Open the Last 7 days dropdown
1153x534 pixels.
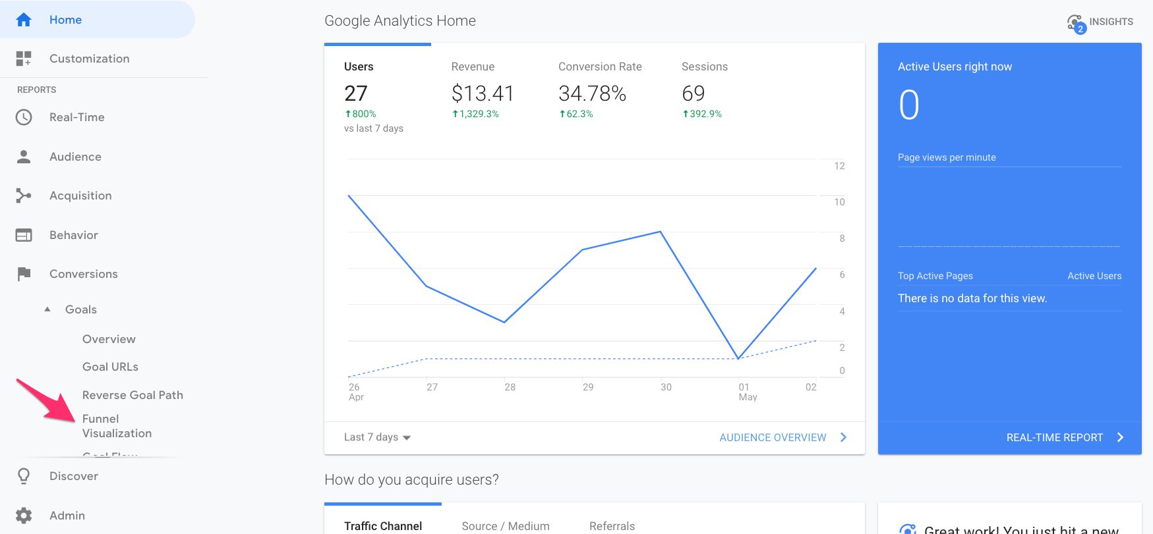coord(377,437)
